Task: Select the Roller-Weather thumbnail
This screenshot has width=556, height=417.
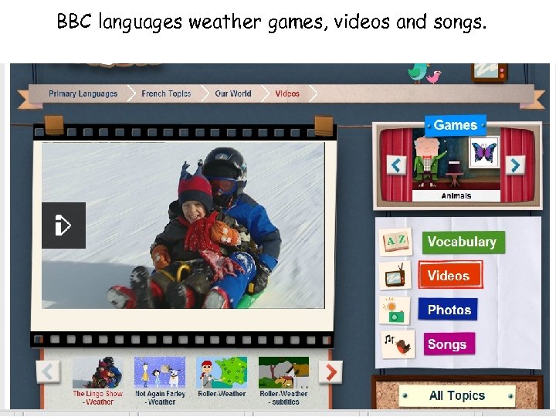Action: click(x=222, y=372)
